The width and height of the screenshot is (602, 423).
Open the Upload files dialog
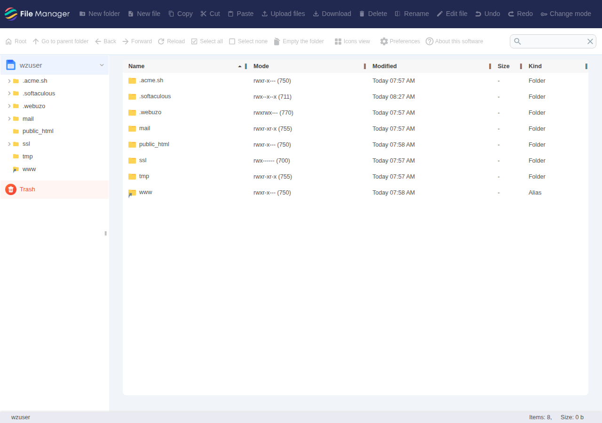point(283,14)
